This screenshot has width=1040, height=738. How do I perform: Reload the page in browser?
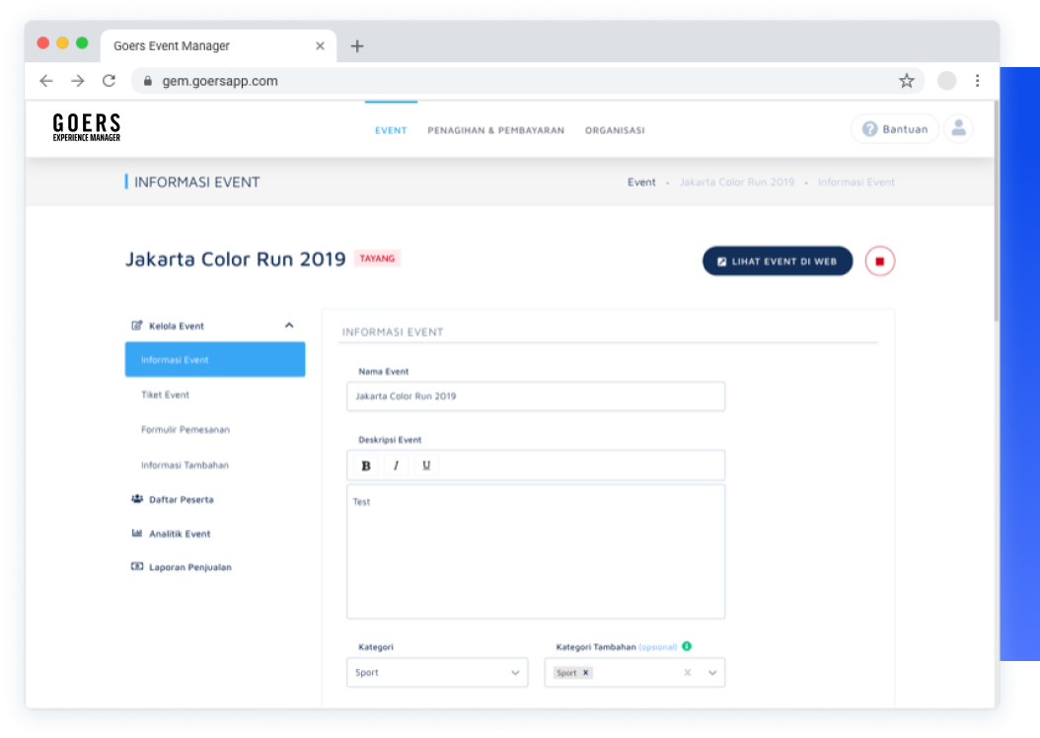pyautogui.click(x=109, y=81)
